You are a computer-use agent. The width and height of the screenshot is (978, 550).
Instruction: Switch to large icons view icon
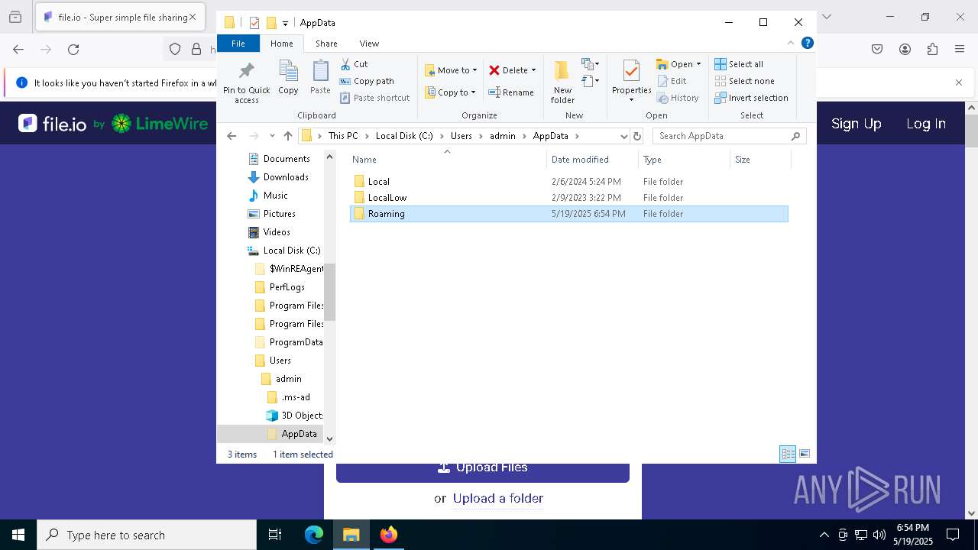tap(805, 454)
